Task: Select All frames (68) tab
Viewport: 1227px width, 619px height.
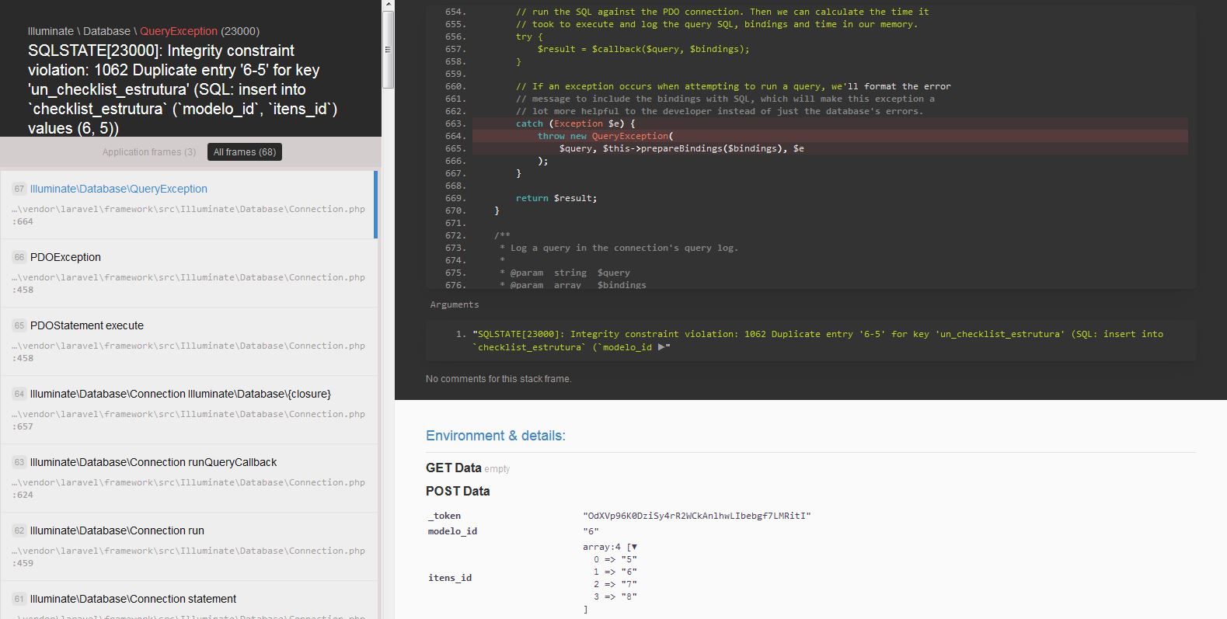Action: 245,152
